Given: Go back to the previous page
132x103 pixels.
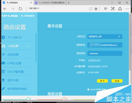Looking at the screenshot, I should click(5, 9).
